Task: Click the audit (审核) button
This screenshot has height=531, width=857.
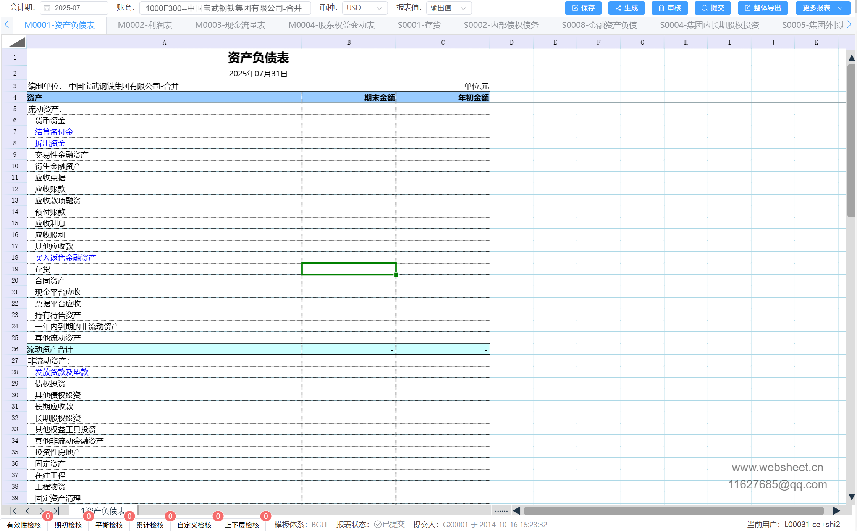Action: (669, 8)
